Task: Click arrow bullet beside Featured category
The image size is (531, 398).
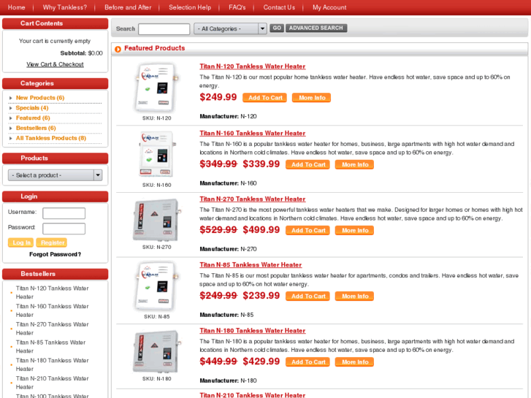Action: click(x=10, y=118)
